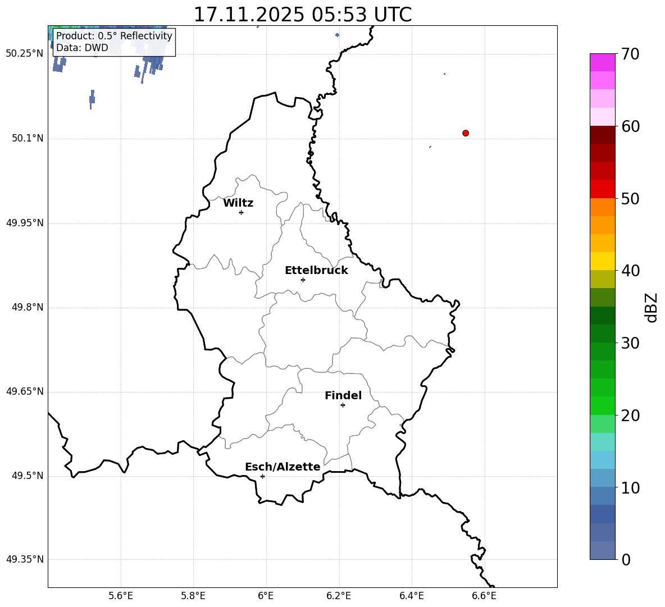This screenshot has width=665, height=607.
Task: Click the light blue colorbar segment near 15
Action: click(x=602, y=460)
